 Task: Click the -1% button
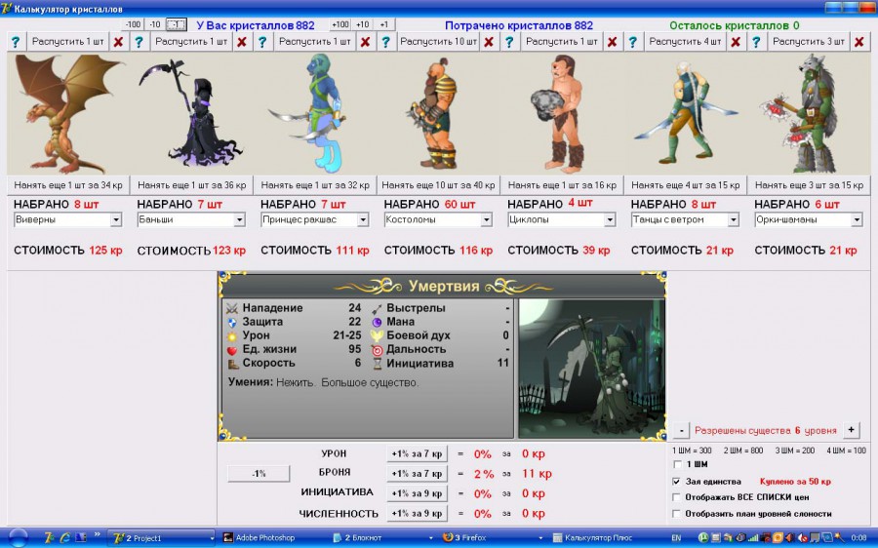[259, 474]
